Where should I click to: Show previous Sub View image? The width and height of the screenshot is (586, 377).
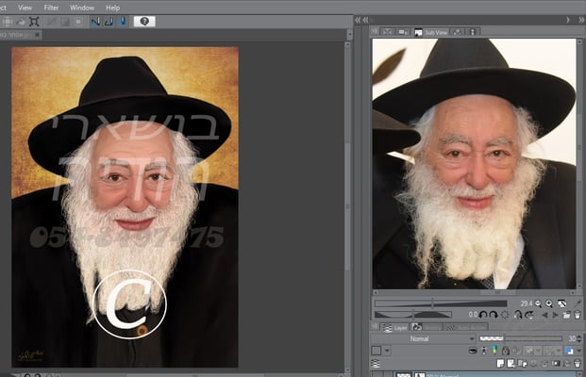tap(544, 315)
